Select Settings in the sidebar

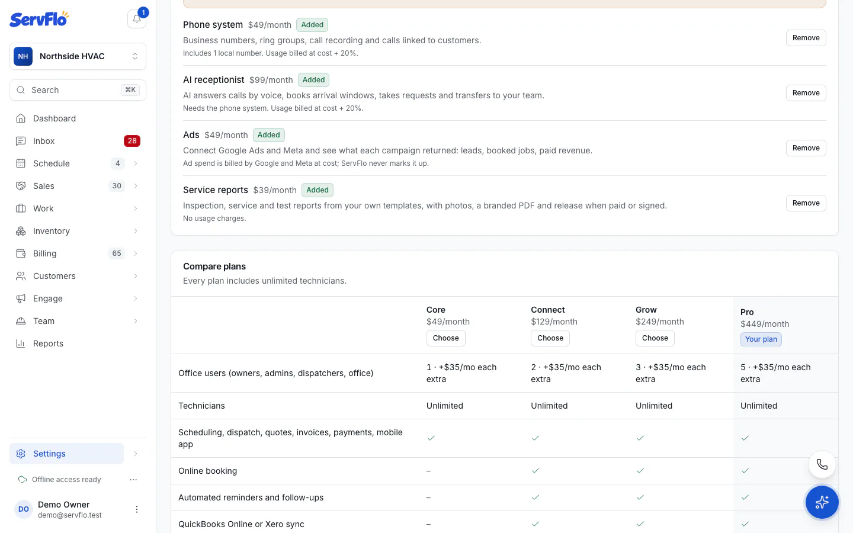click(66, 454)
